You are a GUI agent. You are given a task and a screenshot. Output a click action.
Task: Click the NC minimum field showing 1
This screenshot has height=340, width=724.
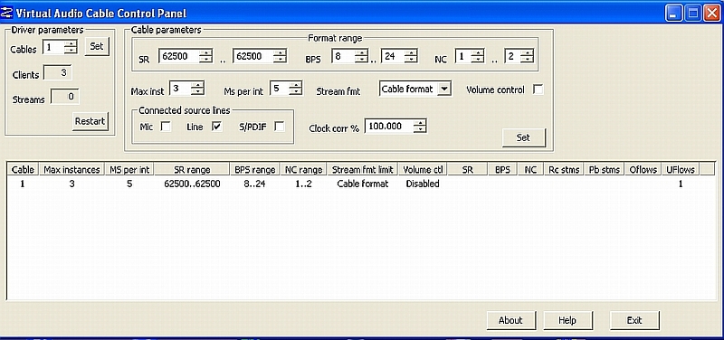point(463,56)
